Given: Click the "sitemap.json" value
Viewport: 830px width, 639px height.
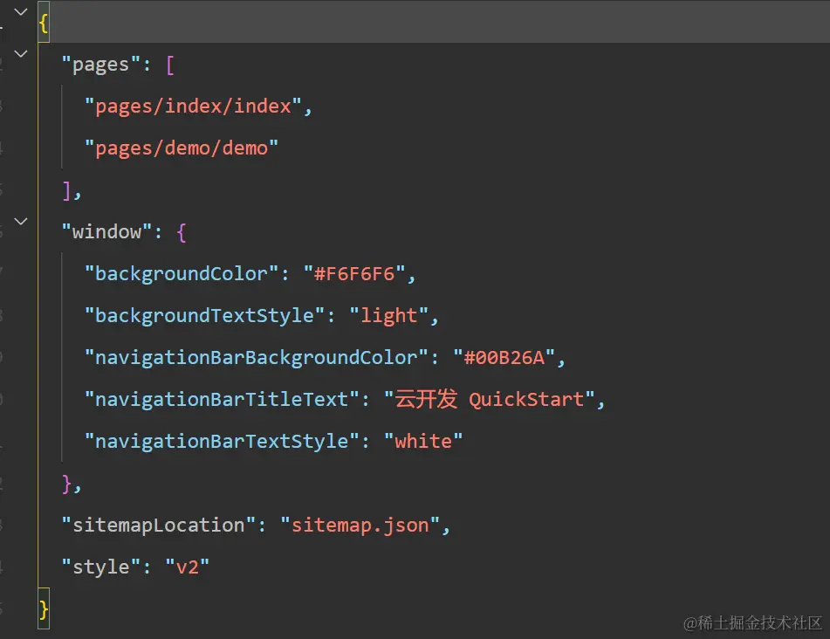Looking at the screenshot, I should [x=360, y=526].
